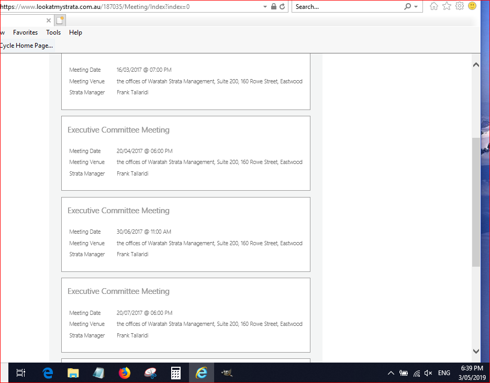Click the vertical scrollbar thumb

click(476, 202)
